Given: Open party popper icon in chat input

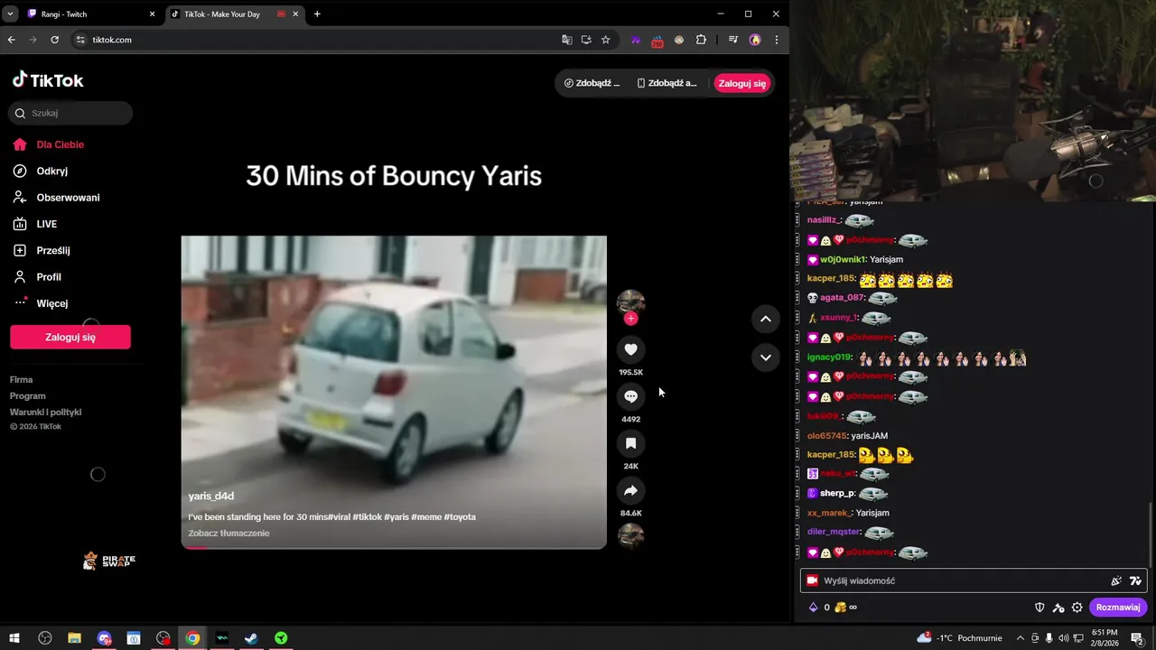Looking at the screenshot, I should (x=1116, y=580).
